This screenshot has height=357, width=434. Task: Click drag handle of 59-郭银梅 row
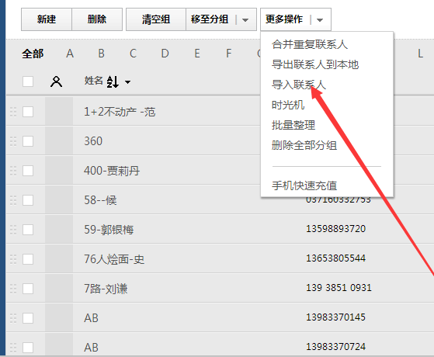point(13,230)
